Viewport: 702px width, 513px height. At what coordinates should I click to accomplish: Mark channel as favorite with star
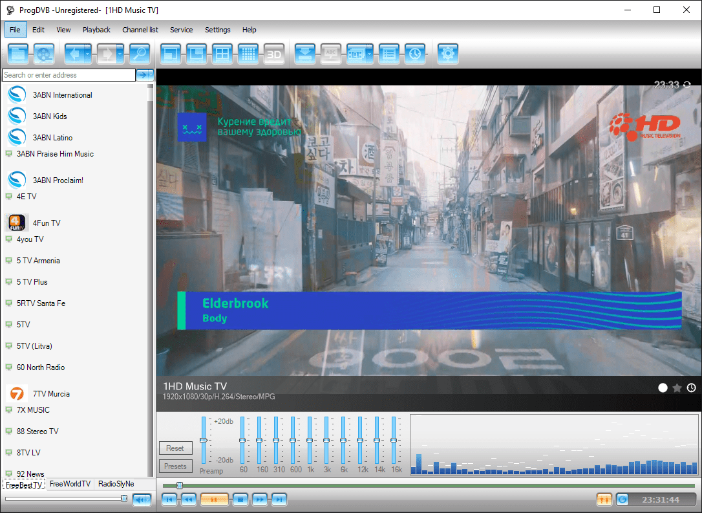pyautogui.click(x=677, y=388)
